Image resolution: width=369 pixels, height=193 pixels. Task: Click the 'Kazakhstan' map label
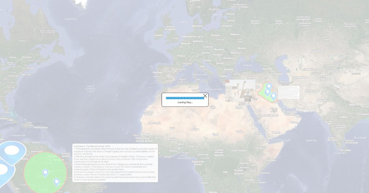click(317, 51)
